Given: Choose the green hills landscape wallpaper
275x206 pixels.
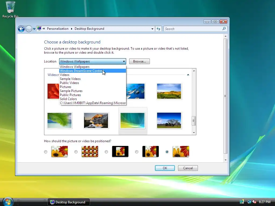Looking at the screenshot, I should pyautogui.click(x=169, y=91).
